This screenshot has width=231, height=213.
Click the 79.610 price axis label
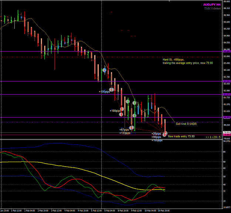coord(227,139)
